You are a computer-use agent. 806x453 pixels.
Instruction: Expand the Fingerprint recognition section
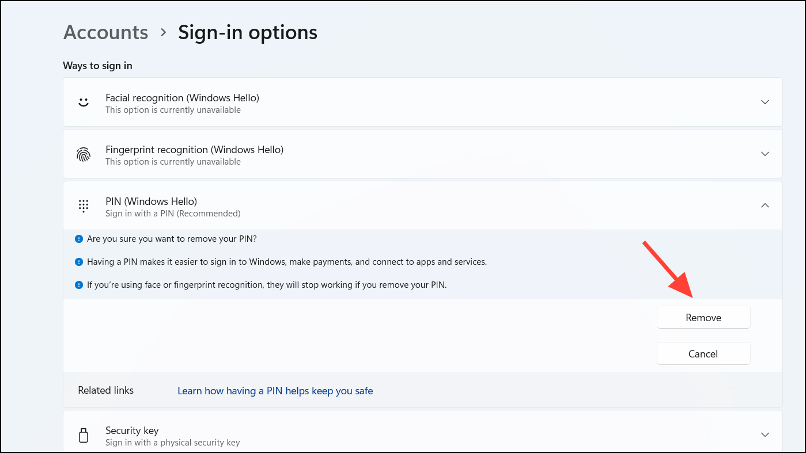(x=765, y=154)
